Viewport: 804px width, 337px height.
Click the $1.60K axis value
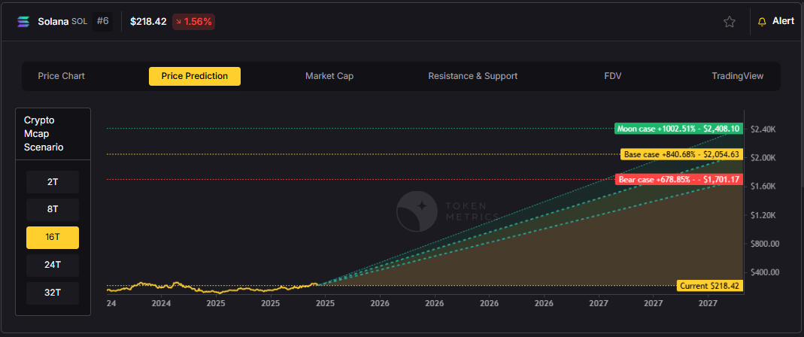[x=763, y=187]
